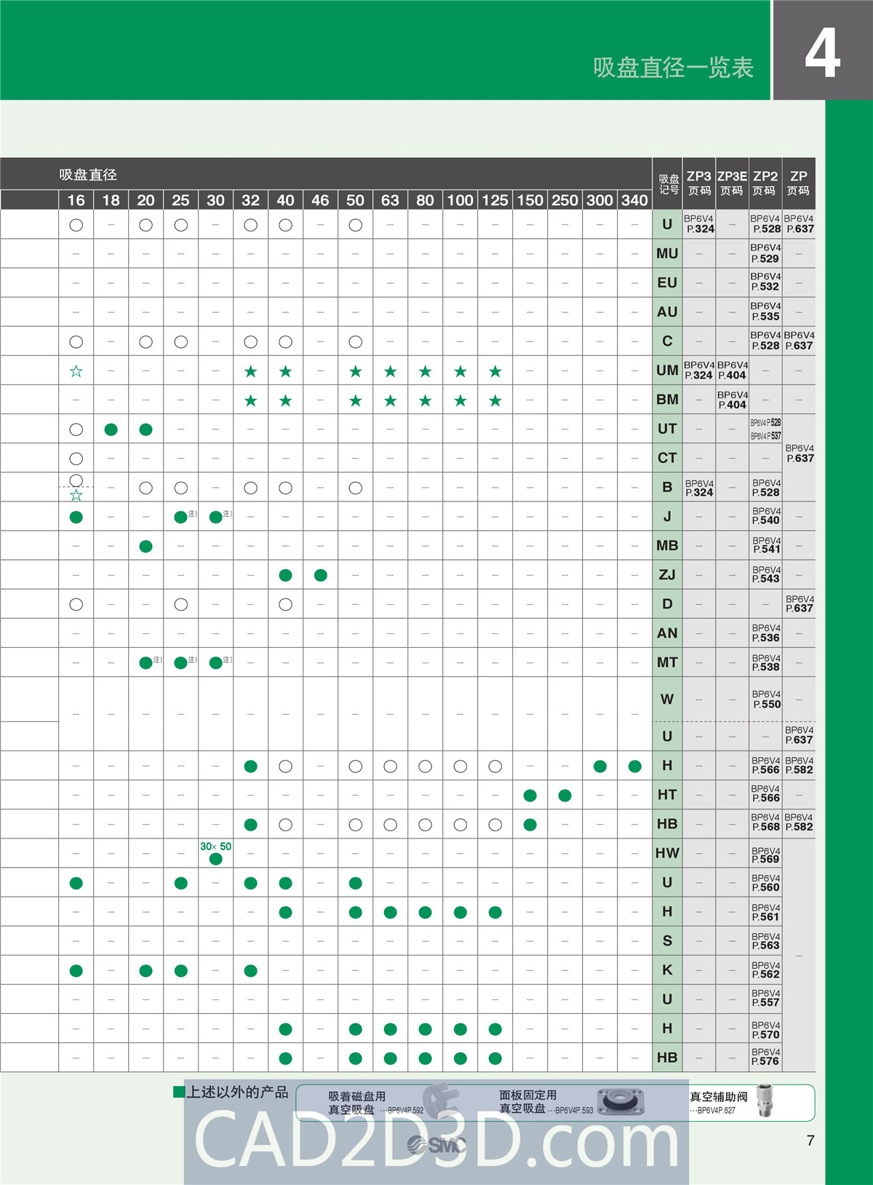Click the green dot in the MB row under 20
Screen dimensions: 873x1185
(145, 546)
